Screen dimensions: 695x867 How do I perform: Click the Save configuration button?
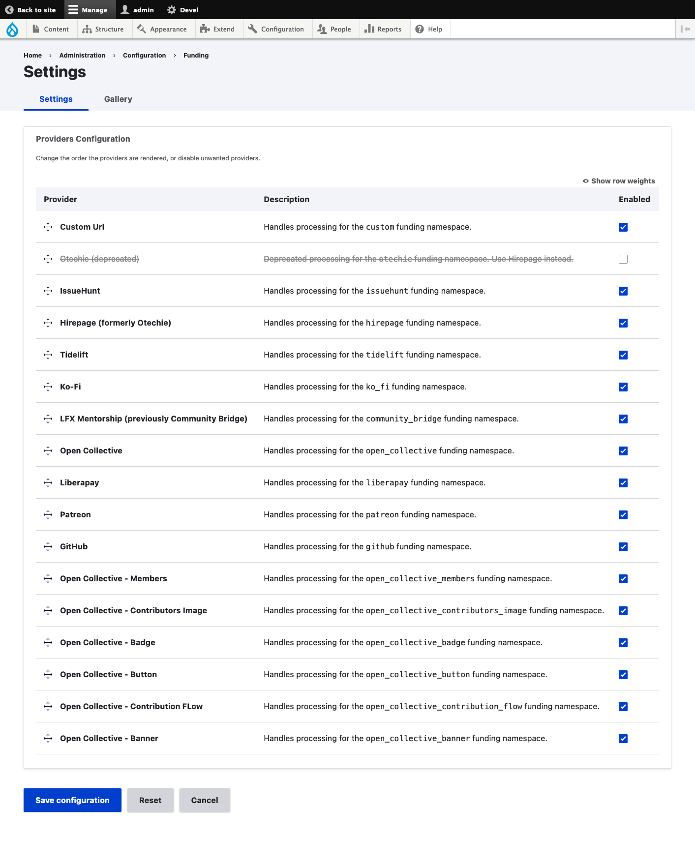point(72,800)
